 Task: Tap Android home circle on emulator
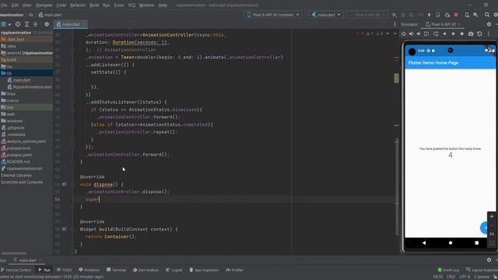(451, 243)
